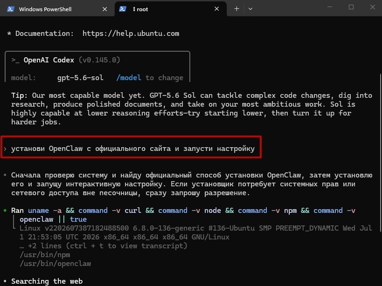Click the /model command text
Screen dimensions: 382x286
(x=129, y=78)
